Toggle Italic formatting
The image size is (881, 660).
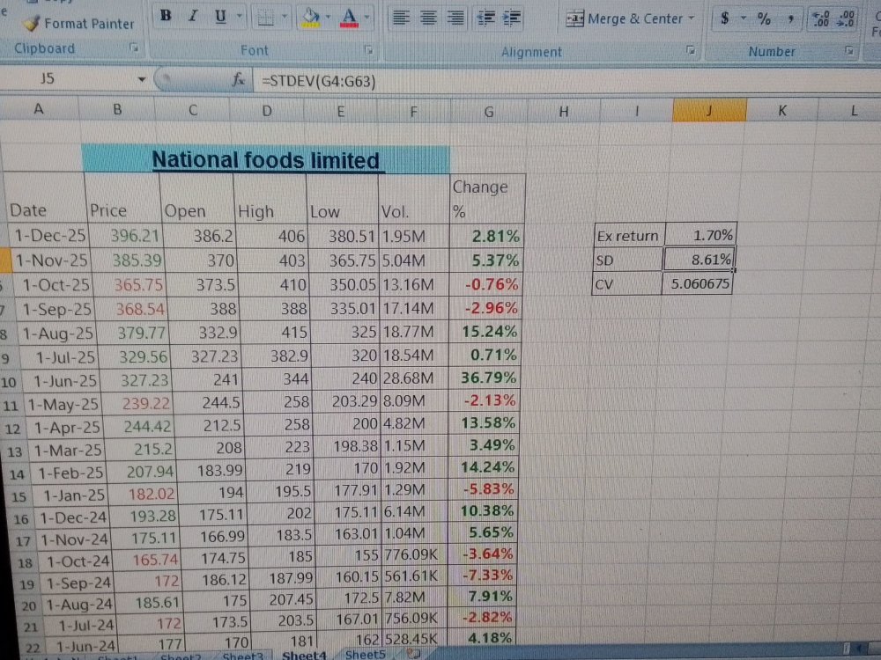click(x=193, y=16)
